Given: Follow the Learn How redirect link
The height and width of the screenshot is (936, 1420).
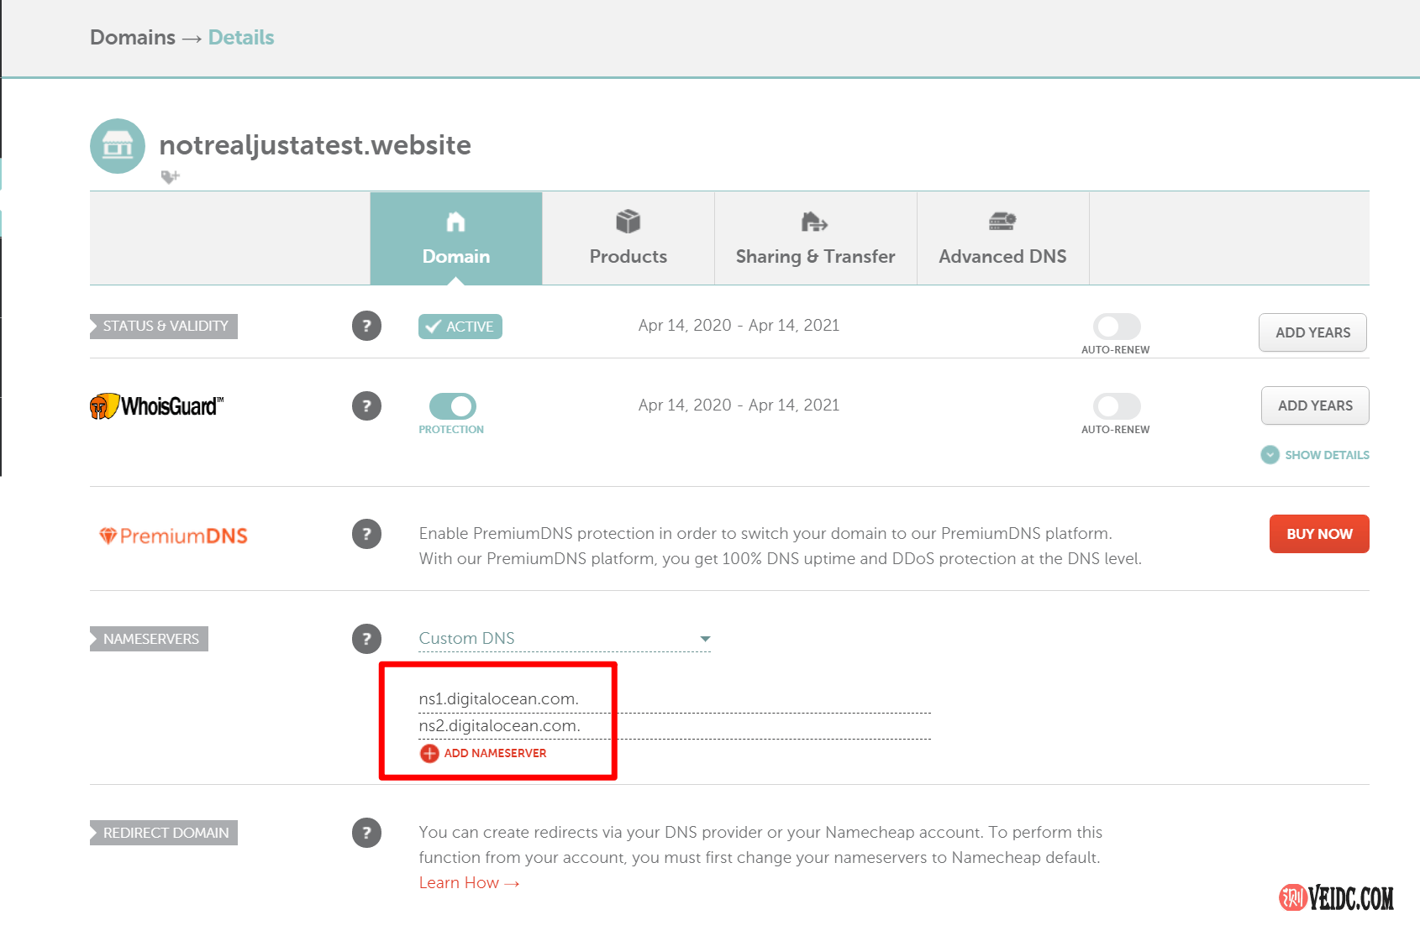Looking at the screenshot, I should coord(469,883).
